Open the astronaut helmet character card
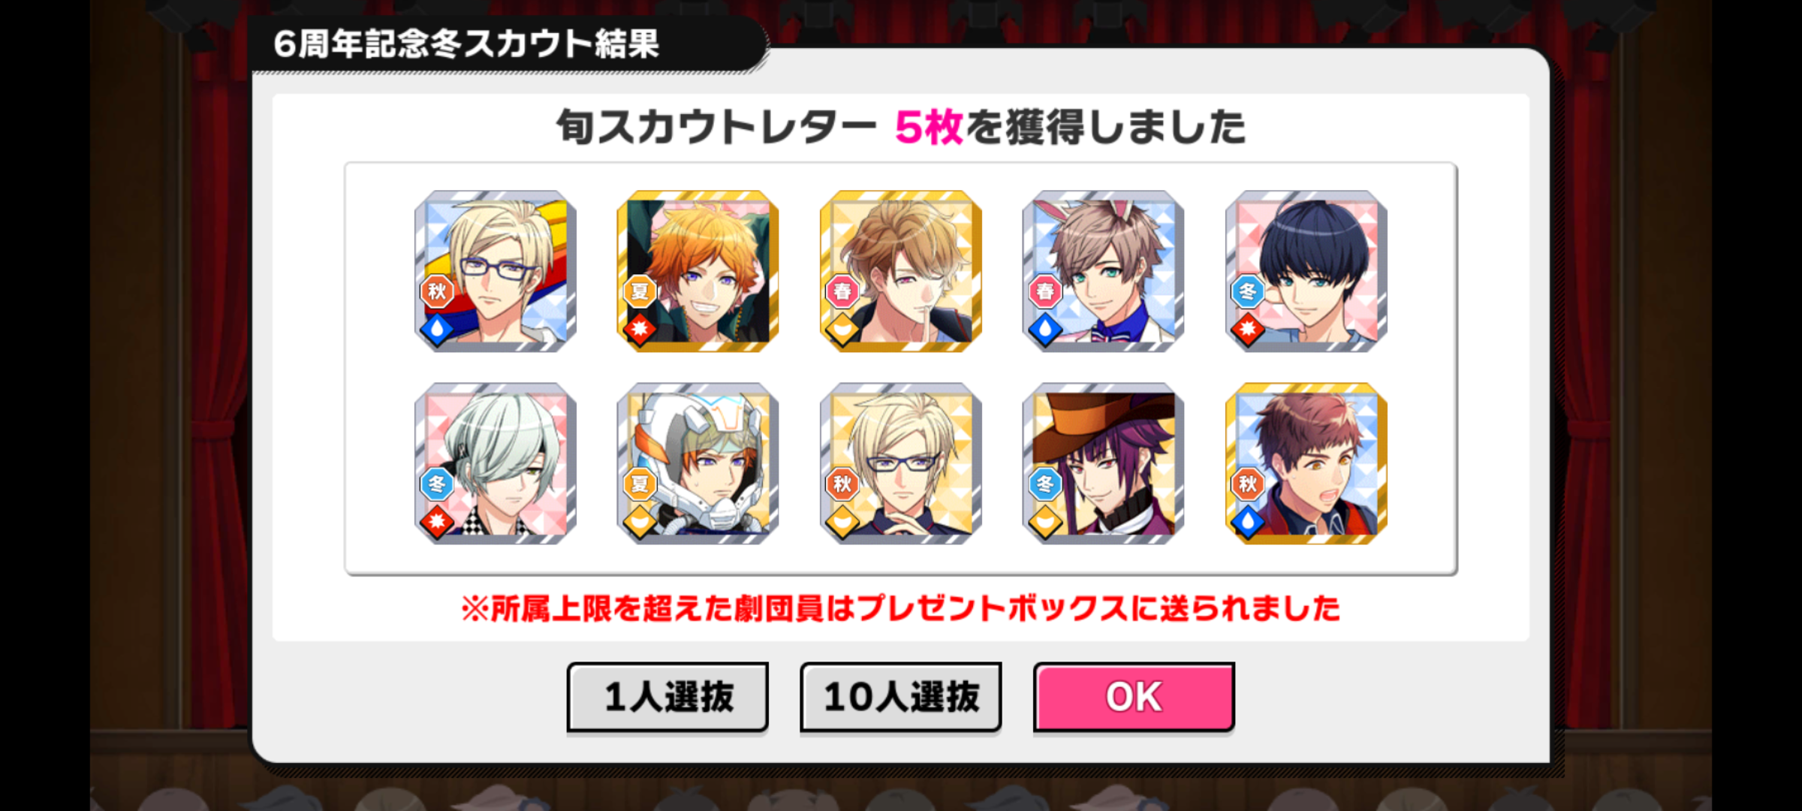Viewport: 1802px width, 811px height. point(698,463)
